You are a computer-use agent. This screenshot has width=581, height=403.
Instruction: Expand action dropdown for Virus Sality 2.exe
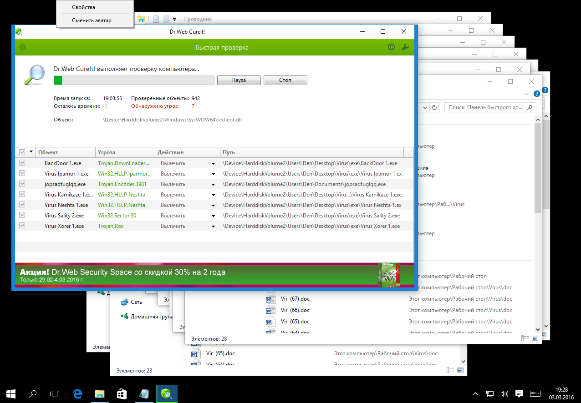click(x=213, y=216)
